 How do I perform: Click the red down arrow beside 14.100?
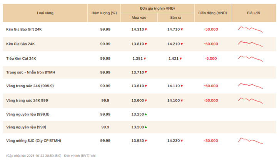tap(182, 100)
